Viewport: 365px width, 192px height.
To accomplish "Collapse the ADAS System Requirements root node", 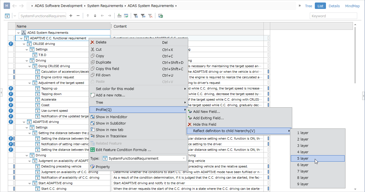I will coord(18,33).
